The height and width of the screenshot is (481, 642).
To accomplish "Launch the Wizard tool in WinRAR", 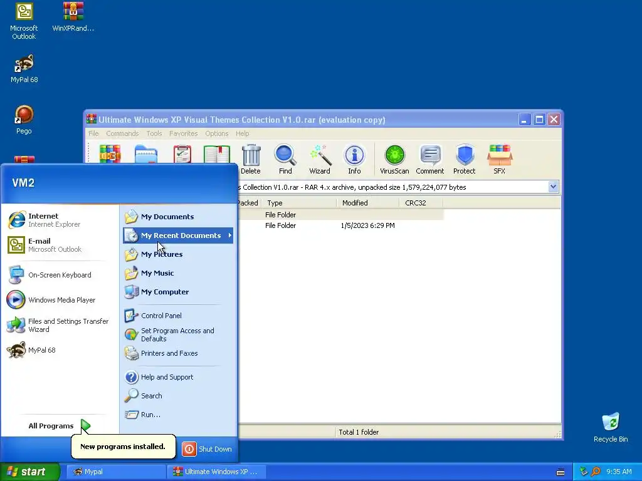I will coord(320,159).
